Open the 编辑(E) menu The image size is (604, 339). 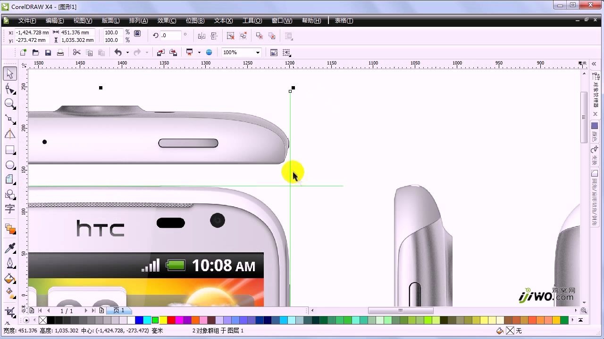(55, 21)
